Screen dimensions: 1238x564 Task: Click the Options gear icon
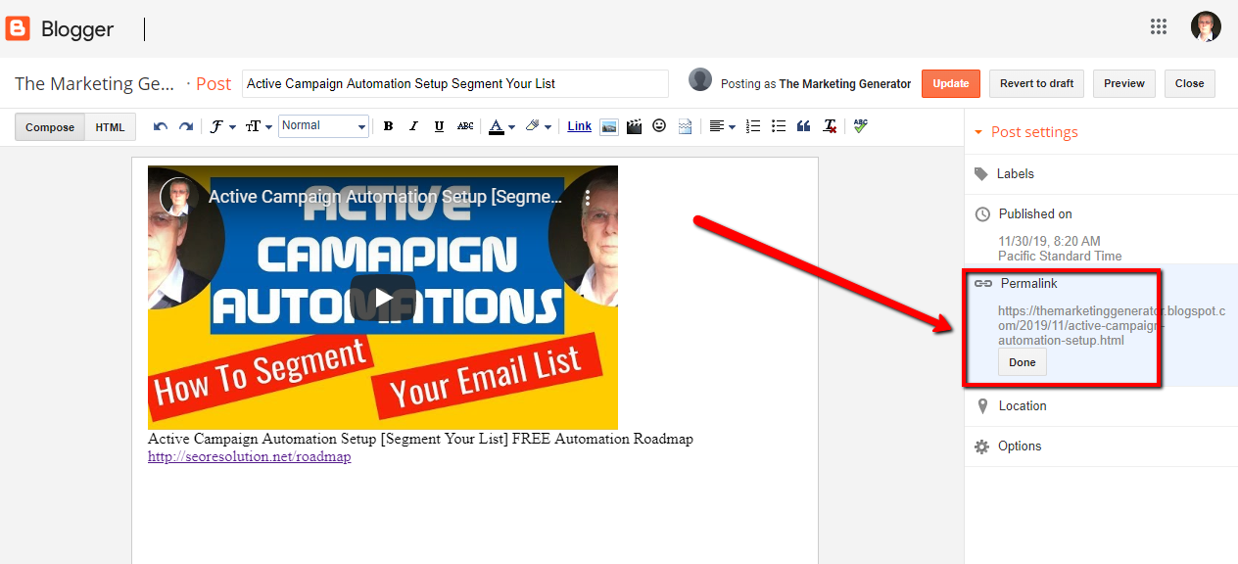tap(982, 446)
